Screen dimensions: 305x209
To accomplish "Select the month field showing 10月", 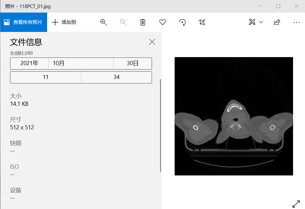I will 81,63.
